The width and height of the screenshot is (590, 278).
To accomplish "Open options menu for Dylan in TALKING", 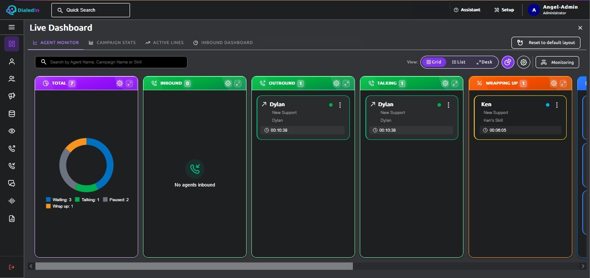I will pos(448,105).
